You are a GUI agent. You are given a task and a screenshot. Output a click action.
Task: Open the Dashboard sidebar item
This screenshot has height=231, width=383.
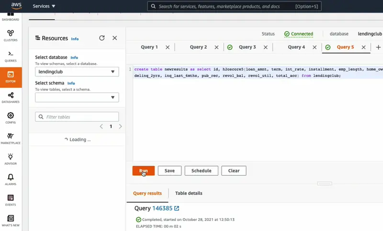tap(11, 17)
